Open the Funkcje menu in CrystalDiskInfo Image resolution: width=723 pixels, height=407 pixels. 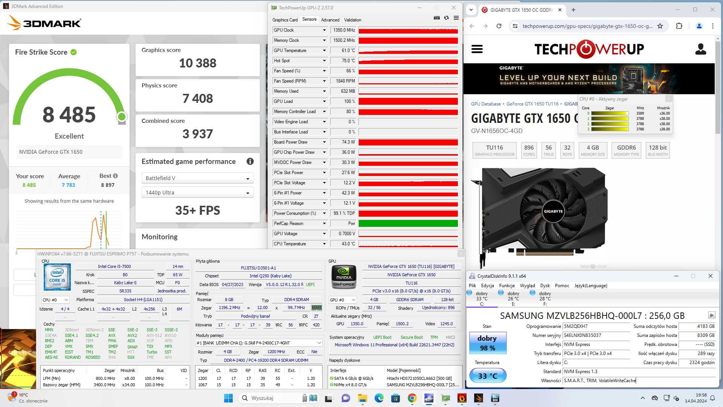(x=507, y=286)
